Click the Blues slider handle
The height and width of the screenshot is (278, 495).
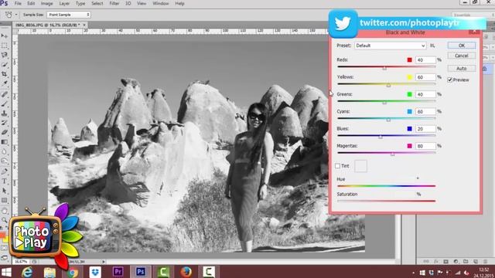click(381, 137)
